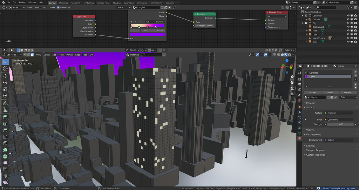Hide the Background object in viewport
This screenshot has width=359, height=190.
point(348,27)
